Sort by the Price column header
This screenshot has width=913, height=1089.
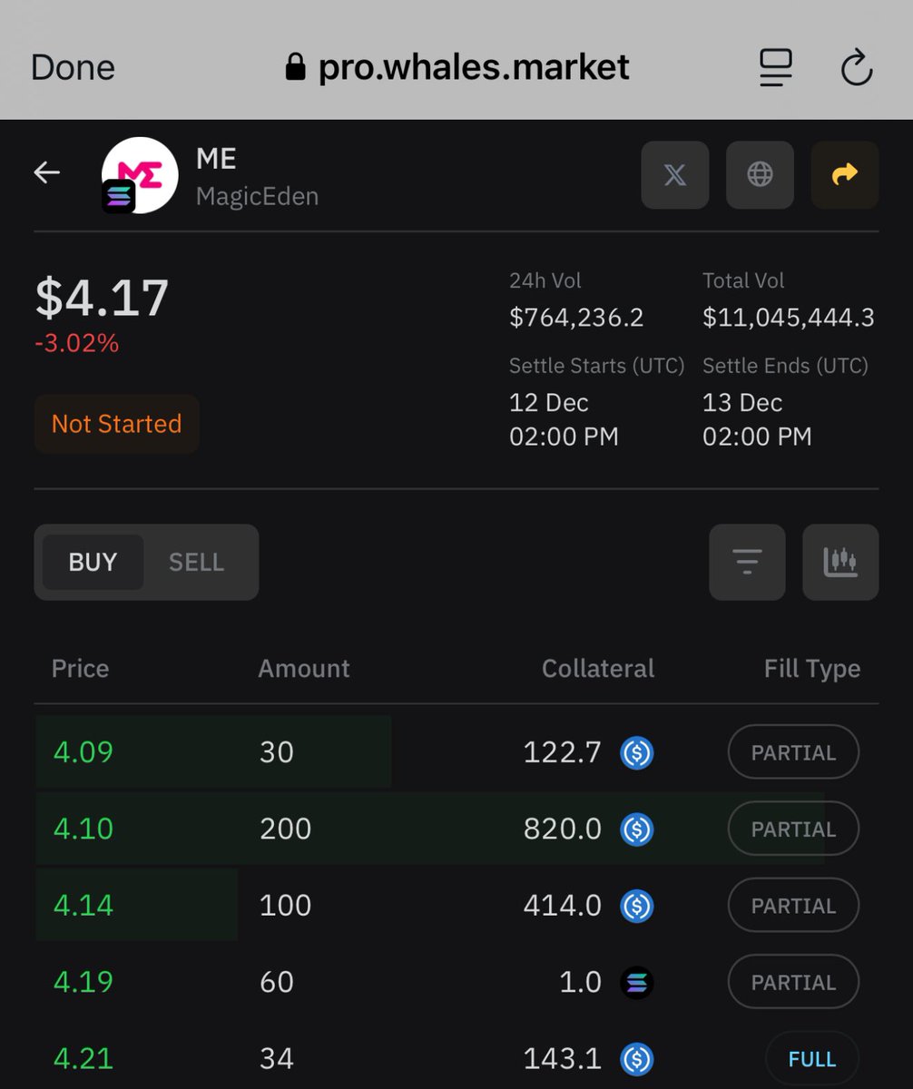tap(80, 669)
